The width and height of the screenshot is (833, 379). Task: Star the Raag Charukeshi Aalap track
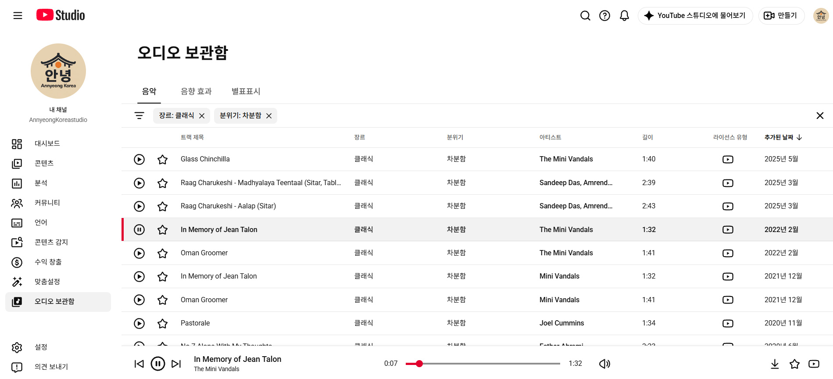[x=162, y=206]
